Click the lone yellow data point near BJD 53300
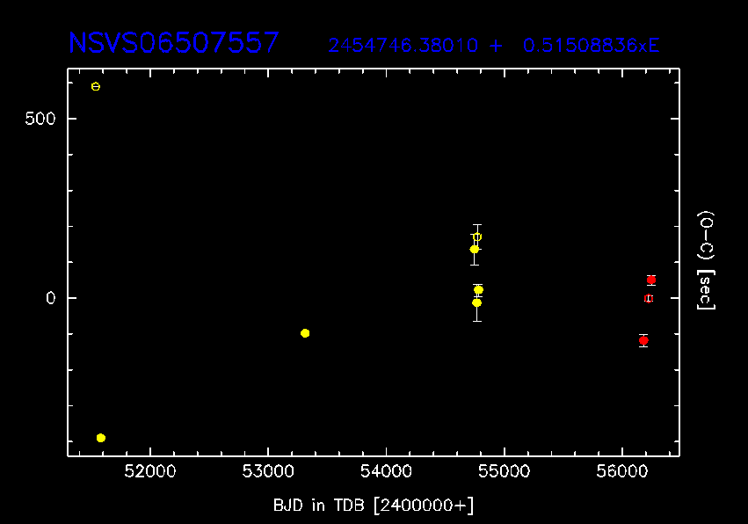 pyautogui.click(x=305, y=333)
